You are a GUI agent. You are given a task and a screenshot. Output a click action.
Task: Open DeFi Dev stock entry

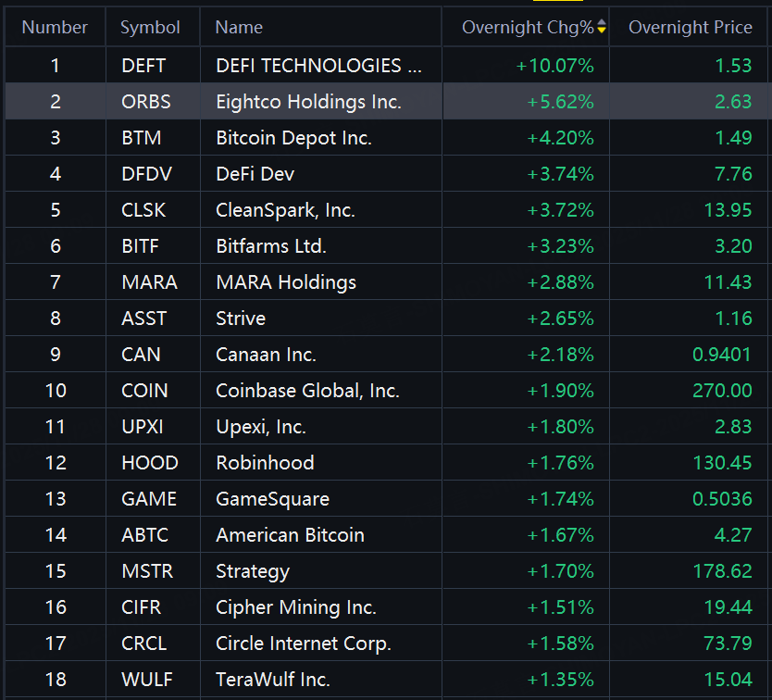(x=255, y=174)
